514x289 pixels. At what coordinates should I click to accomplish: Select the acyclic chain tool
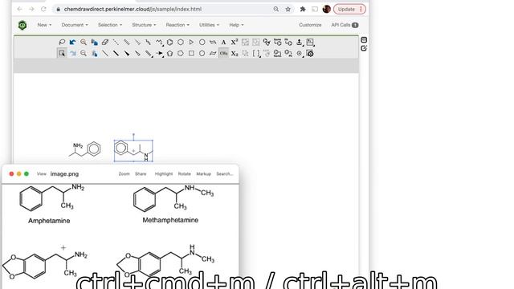coord(159,42)
